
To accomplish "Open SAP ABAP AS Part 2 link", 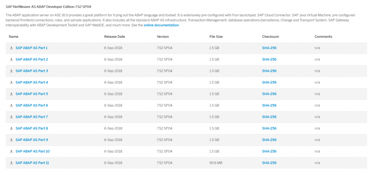I will pyautogui.click(x=32, y=59).
